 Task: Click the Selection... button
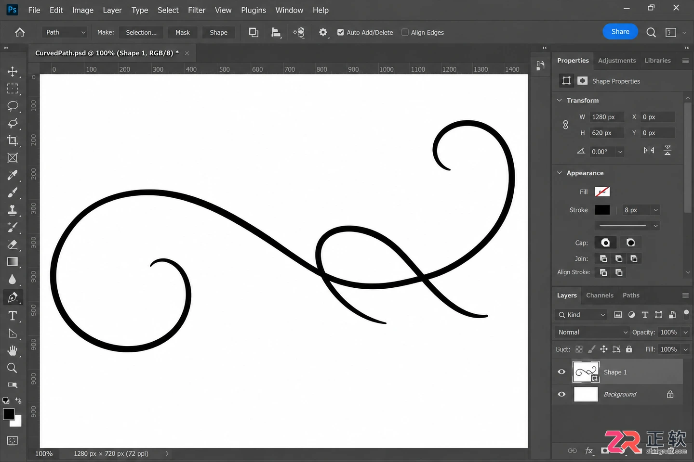(x=141, y=32)
